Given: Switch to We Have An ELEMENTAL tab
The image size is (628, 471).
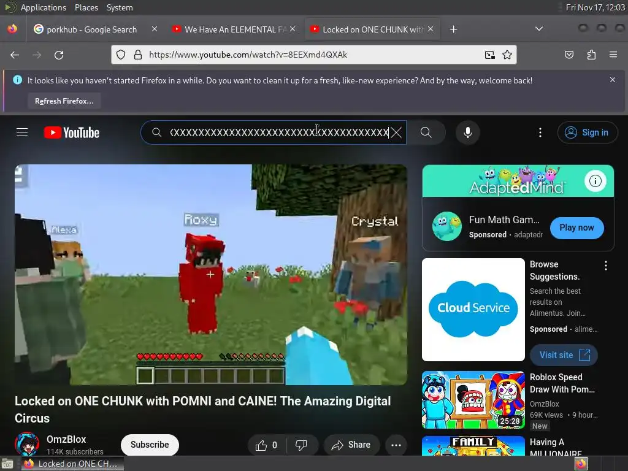Looking at the screenshot, I should coord(235,29).
